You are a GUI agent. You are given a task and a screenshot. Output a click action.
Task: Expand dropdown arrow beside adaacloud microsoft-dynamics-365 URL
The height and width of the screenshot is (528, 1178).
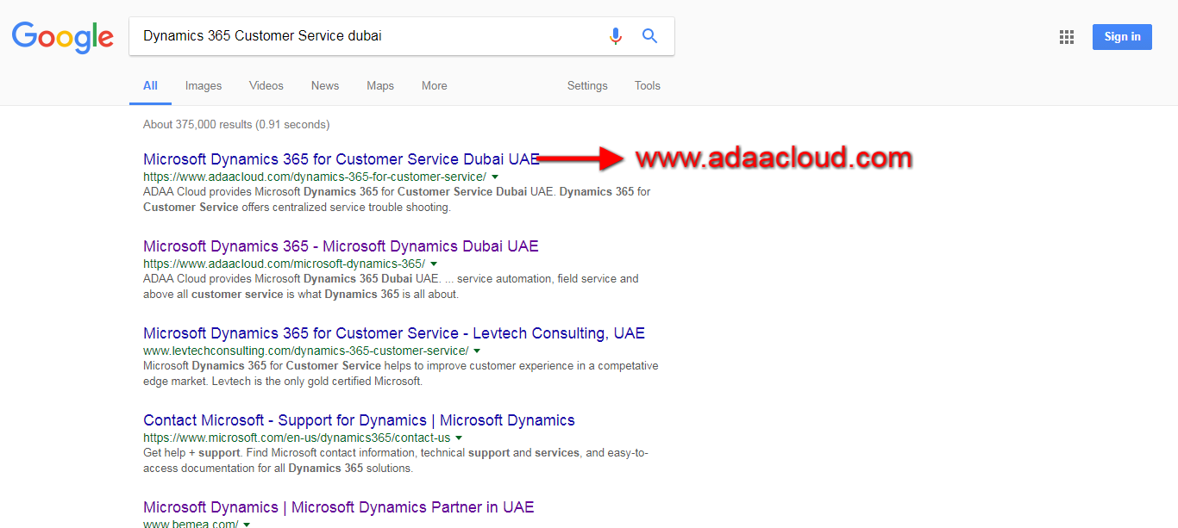click(x=434, y=264)
